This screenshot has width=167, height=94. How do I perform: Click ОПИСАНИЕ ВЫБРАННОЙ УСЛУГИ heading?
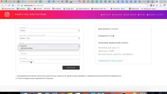[x=113, y=43]
